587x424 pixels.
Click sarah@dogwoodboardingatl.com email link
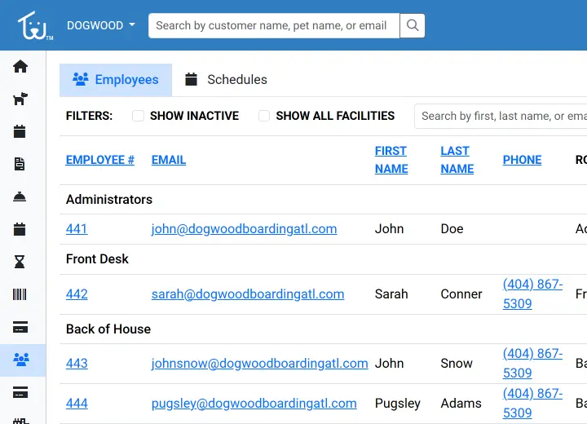pos(248,294)
